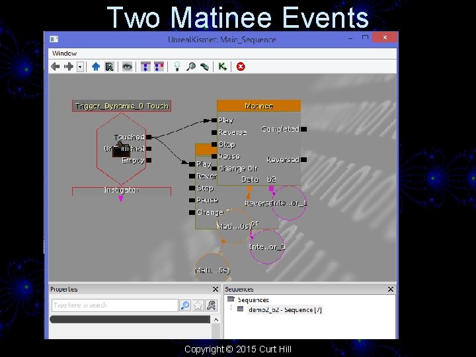
Task: Click the dark green tool icon in toolbar
Action: (204, 67)
